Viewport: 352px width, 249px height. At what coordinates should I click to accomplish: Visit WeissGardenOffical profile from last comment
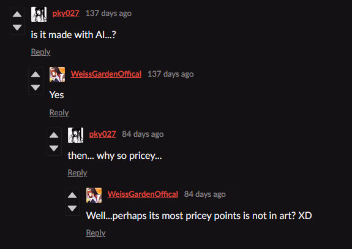pos(143,194)
